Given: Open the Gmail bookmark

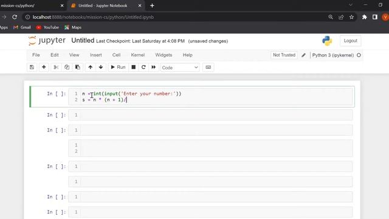Looking at the screenshot, I should (22, 27).
